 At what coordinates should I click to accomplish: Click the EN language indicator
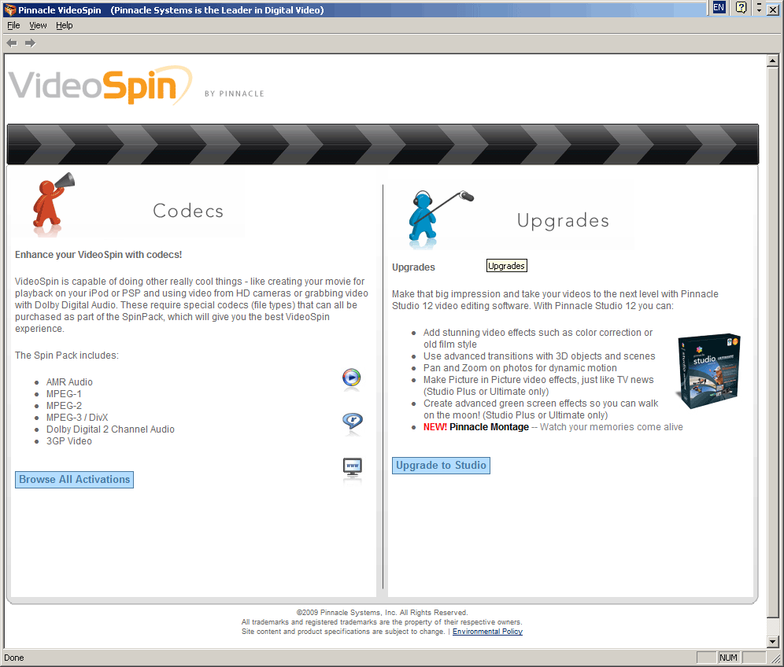[719, 8]
